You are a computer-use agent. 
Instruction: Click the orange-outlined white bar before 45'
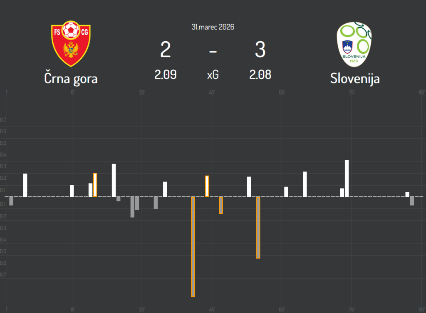pyautogui.click(x=207, y=186)
